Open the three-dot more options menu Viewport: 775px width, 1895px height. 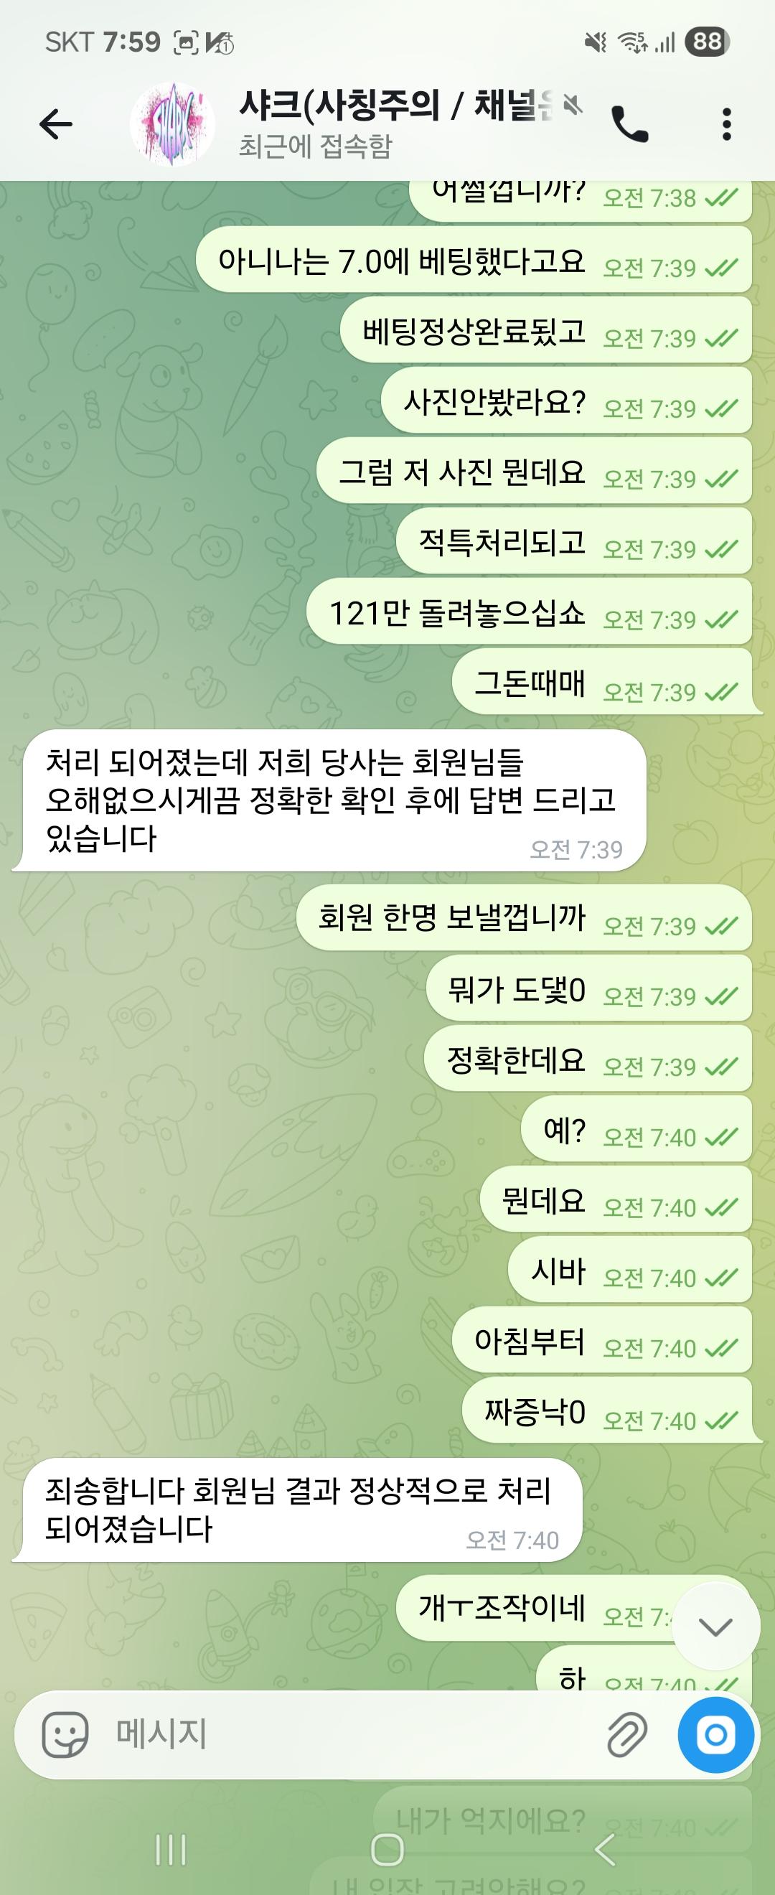(726, 124)
